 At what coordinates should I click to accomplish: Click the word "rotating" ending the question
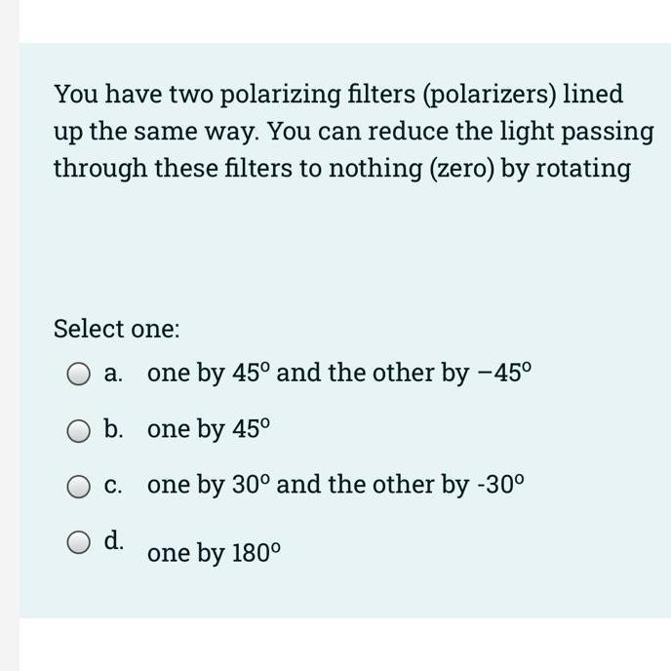click(x=583, y=169)
